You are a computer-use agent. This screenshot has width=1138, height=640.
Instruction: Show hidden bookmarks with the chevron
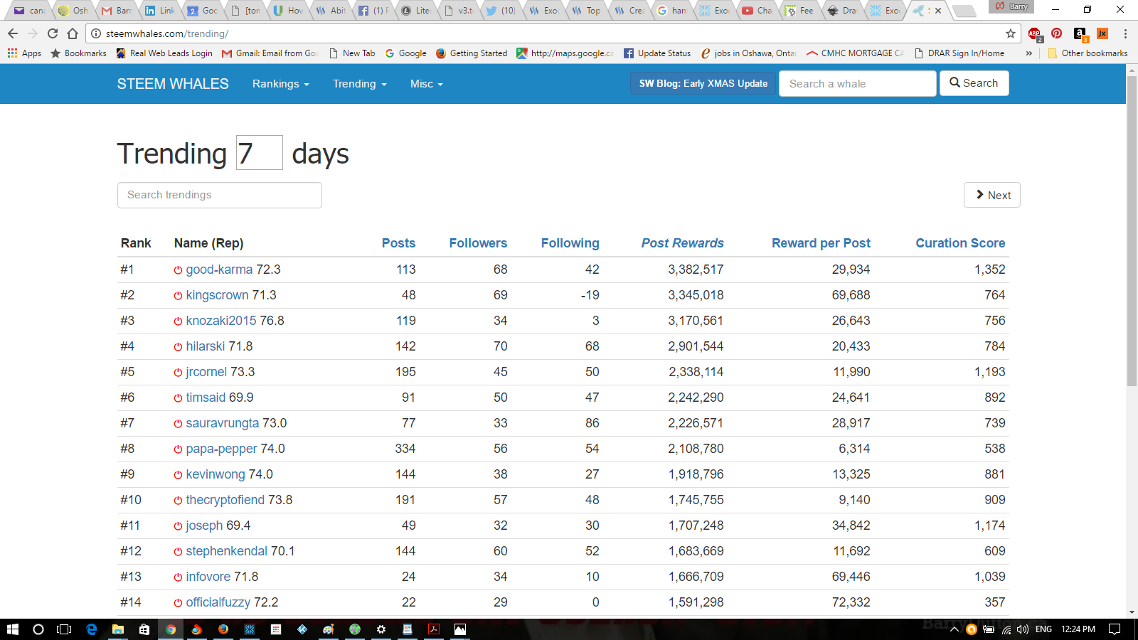click(x=1028, y=53)
